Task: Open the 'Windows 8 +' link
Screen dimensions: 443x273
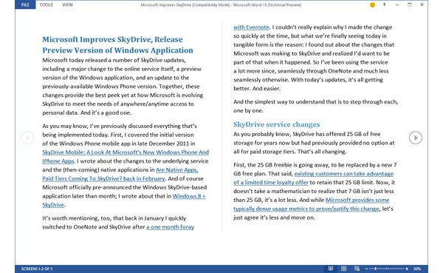Action: point(189,196)
